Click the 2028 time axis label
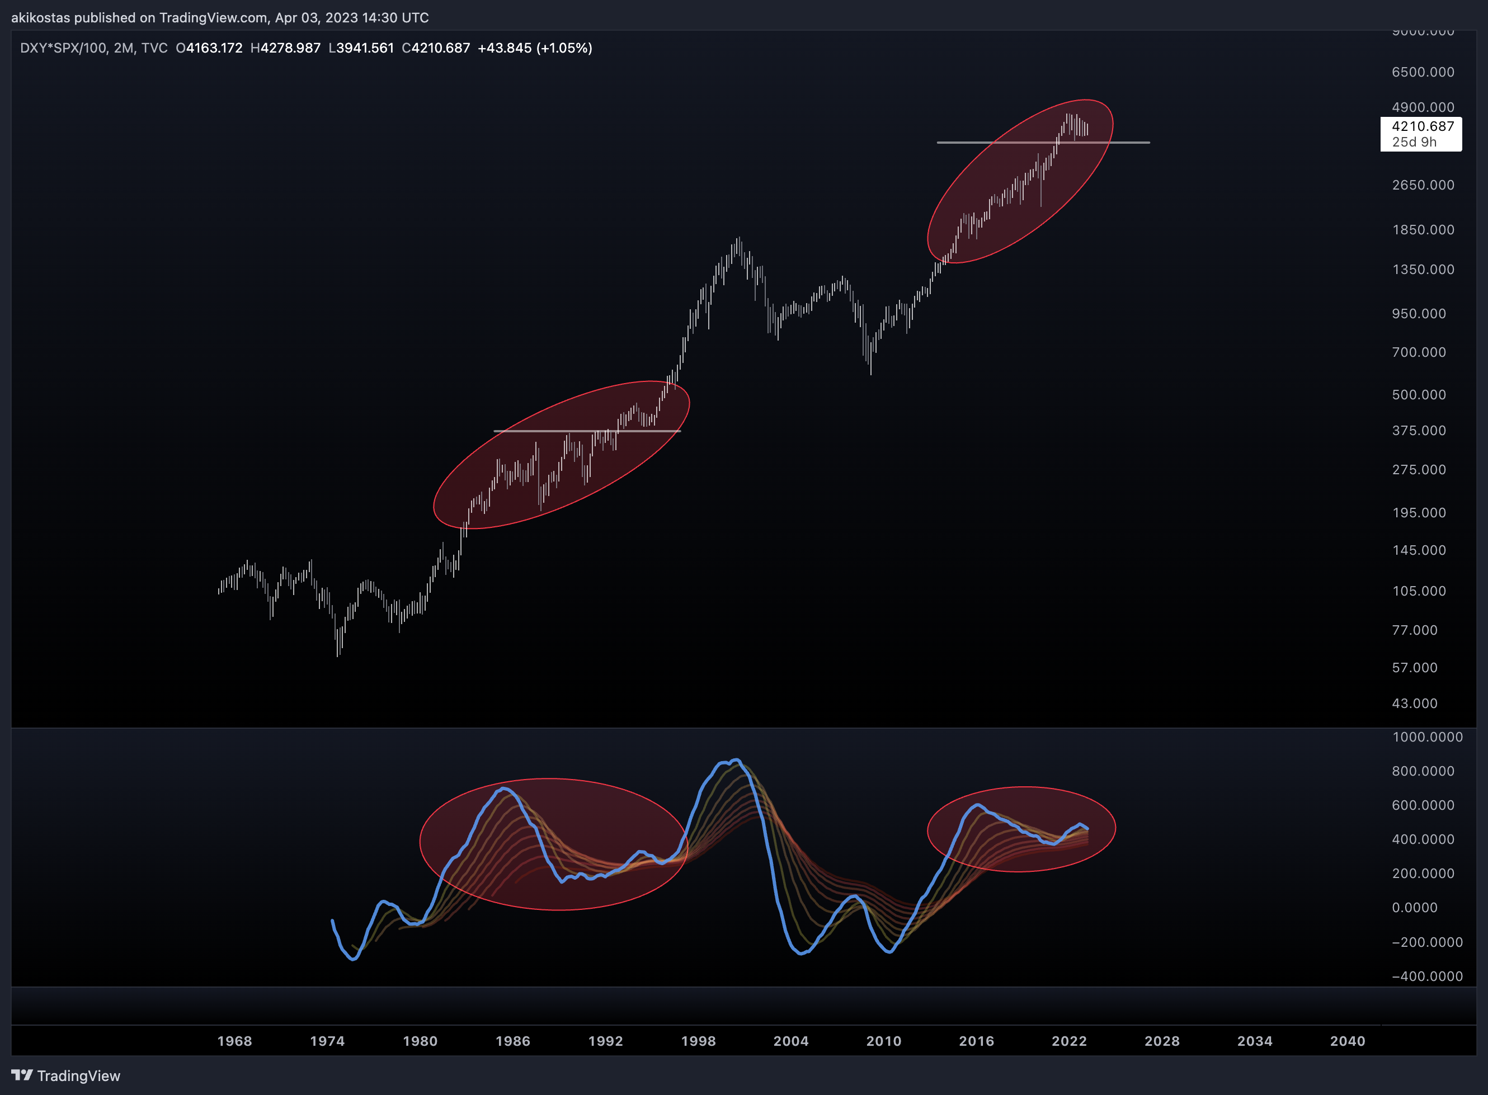 [1162, 1041]
